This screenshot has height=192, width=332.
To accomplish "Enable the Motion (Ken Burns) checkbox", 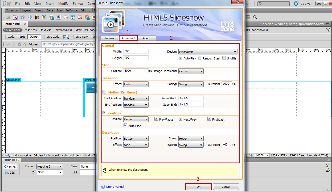I will click(104, 92).
